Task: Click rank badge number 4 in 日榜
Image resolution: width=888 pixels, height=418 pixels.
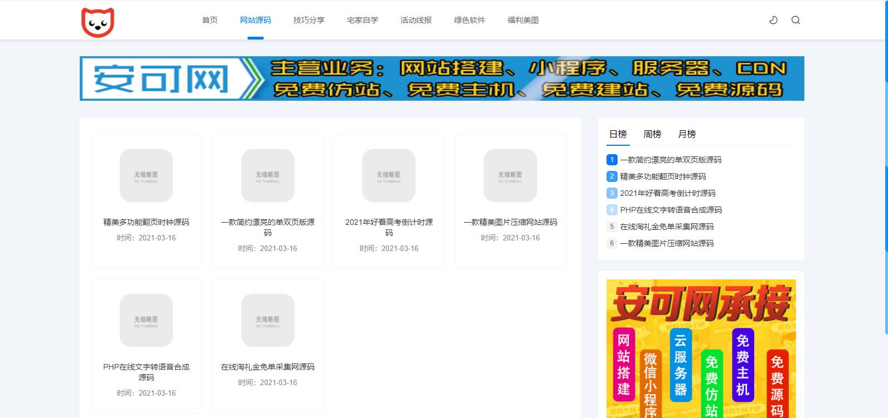Action: click(612, 210)
